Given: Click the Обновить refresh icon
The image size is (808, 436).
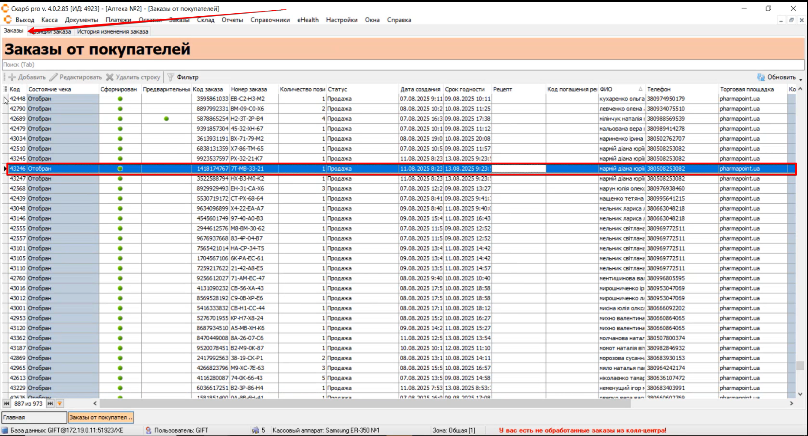Looking at the screenshot, I should pos(761,77).
